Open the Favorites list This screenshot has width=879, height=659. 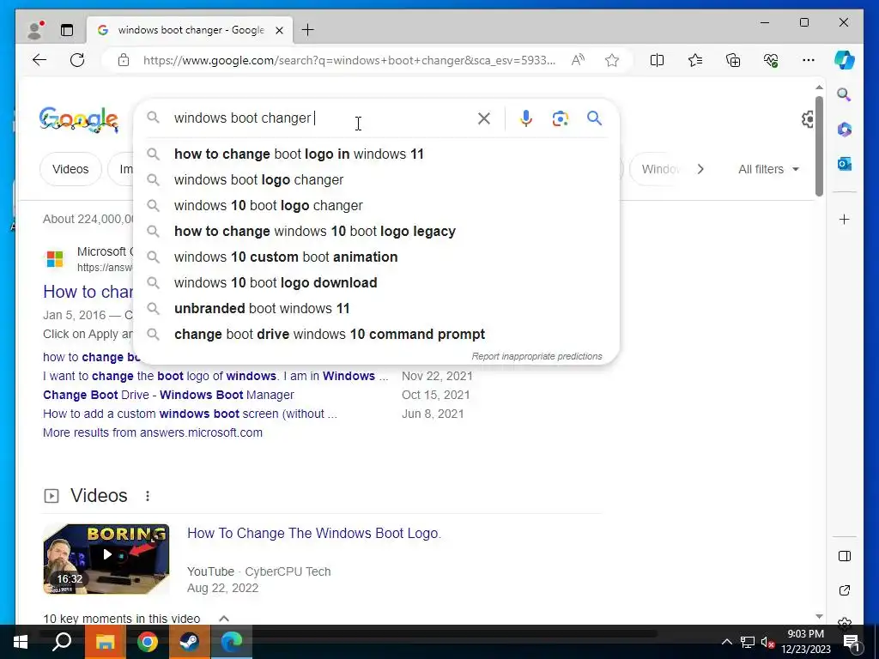695,60
